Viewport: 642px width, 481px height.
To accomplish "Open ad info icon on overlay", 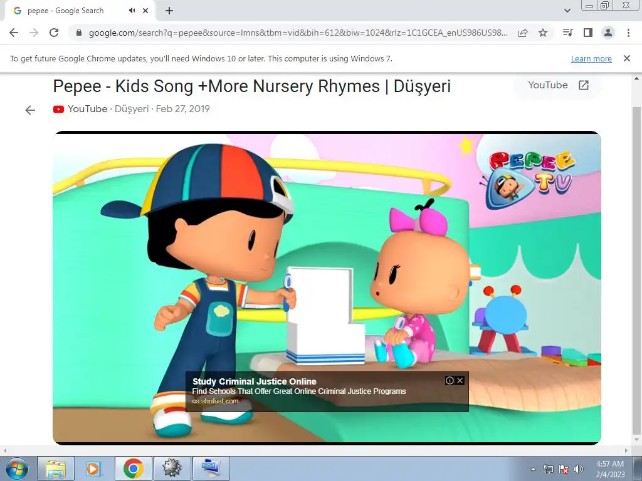I will pos(450,380).
